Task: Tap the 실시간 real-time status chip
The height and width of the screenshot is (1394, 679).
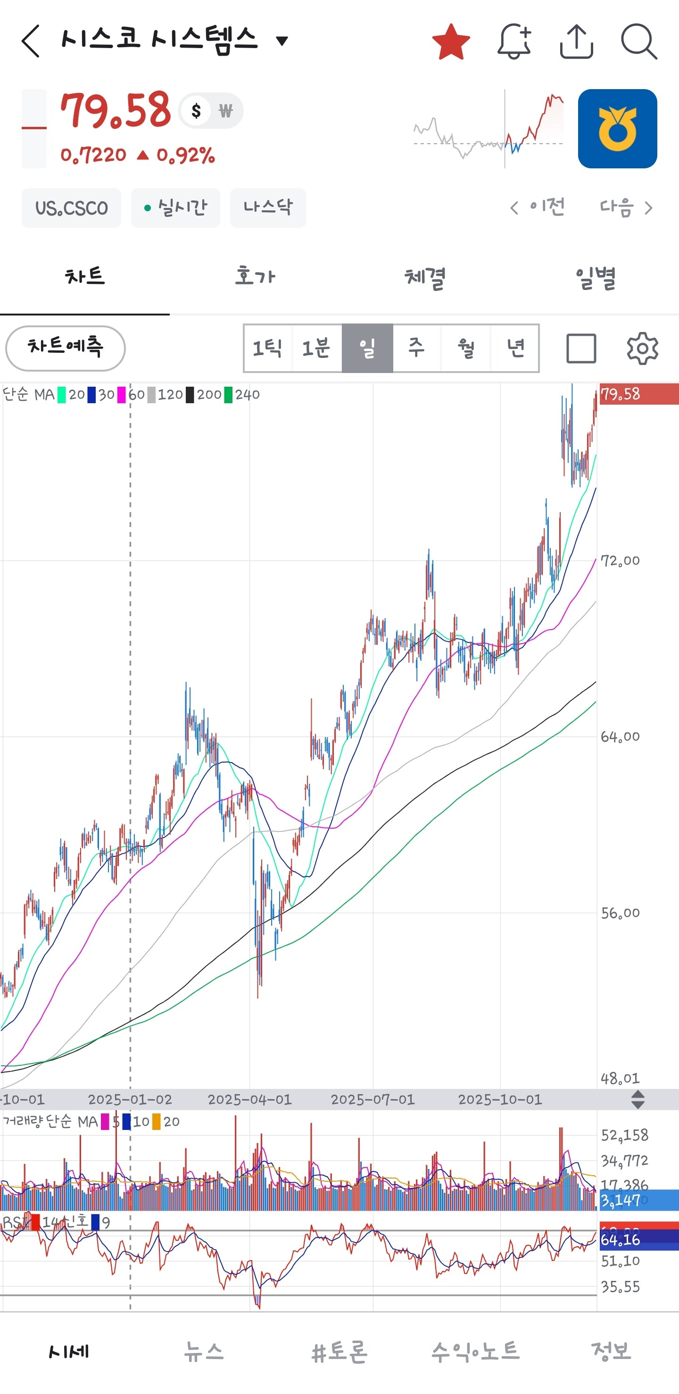Action: click(x=175, y=208)
